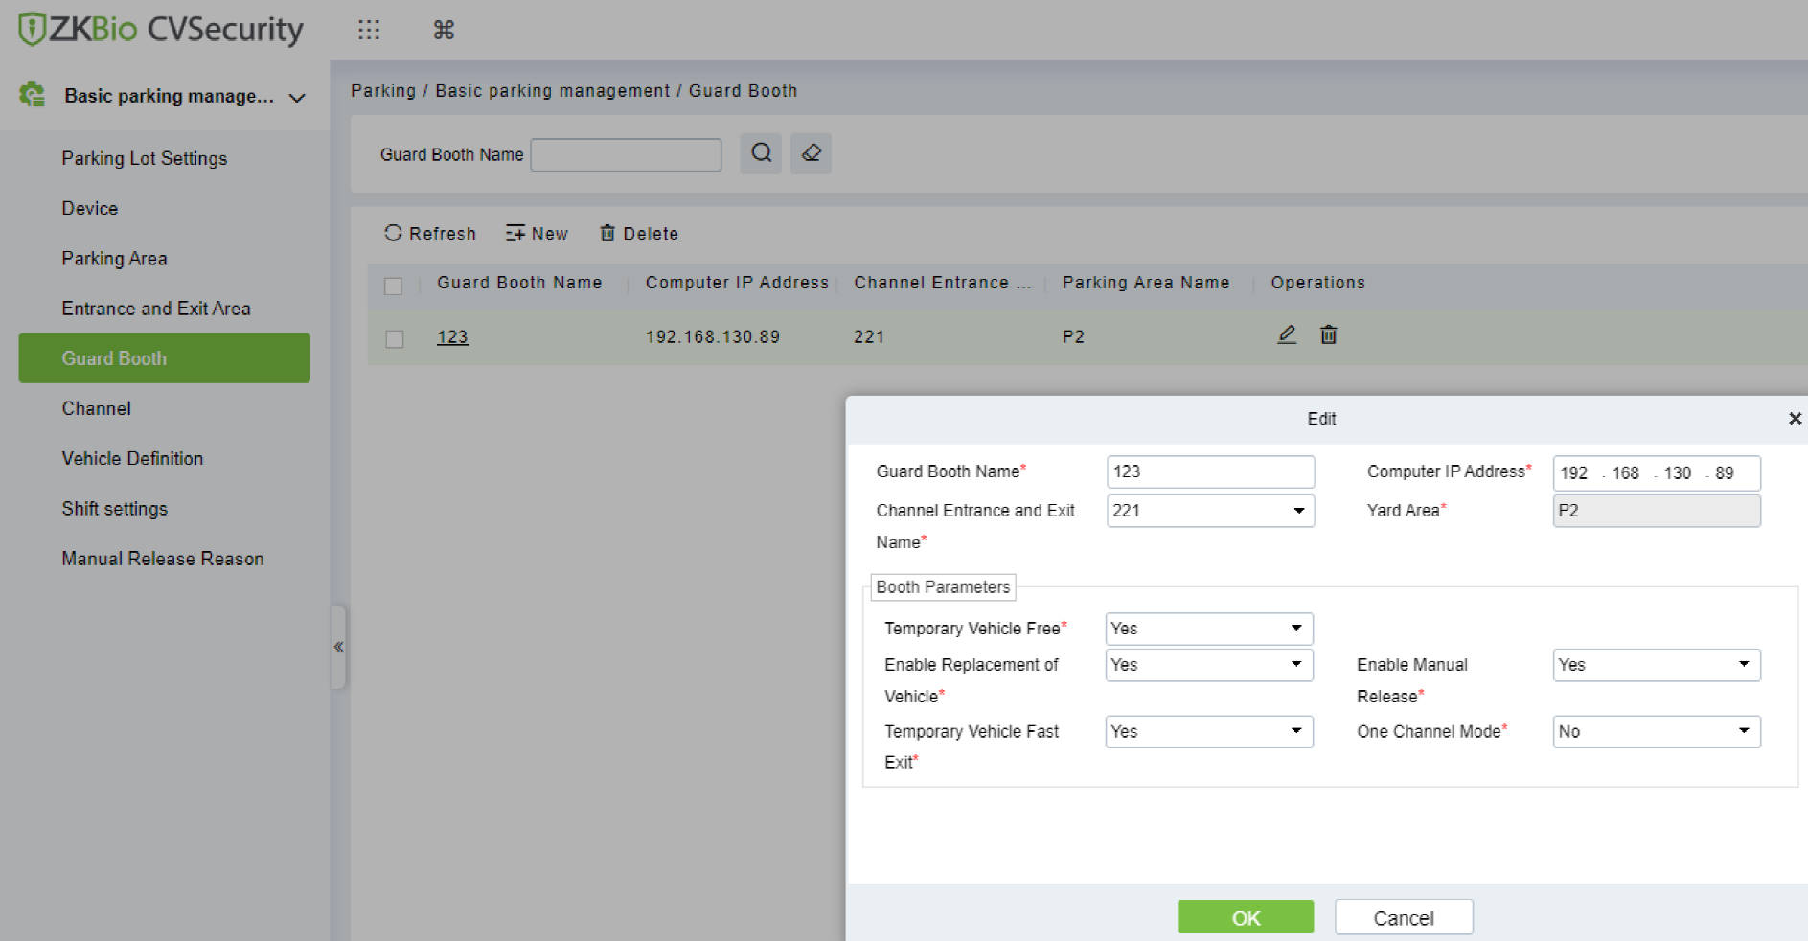Screen dimensions: 1808x941
Task: Click Parking in the breadcrumb
Action: 383,90
